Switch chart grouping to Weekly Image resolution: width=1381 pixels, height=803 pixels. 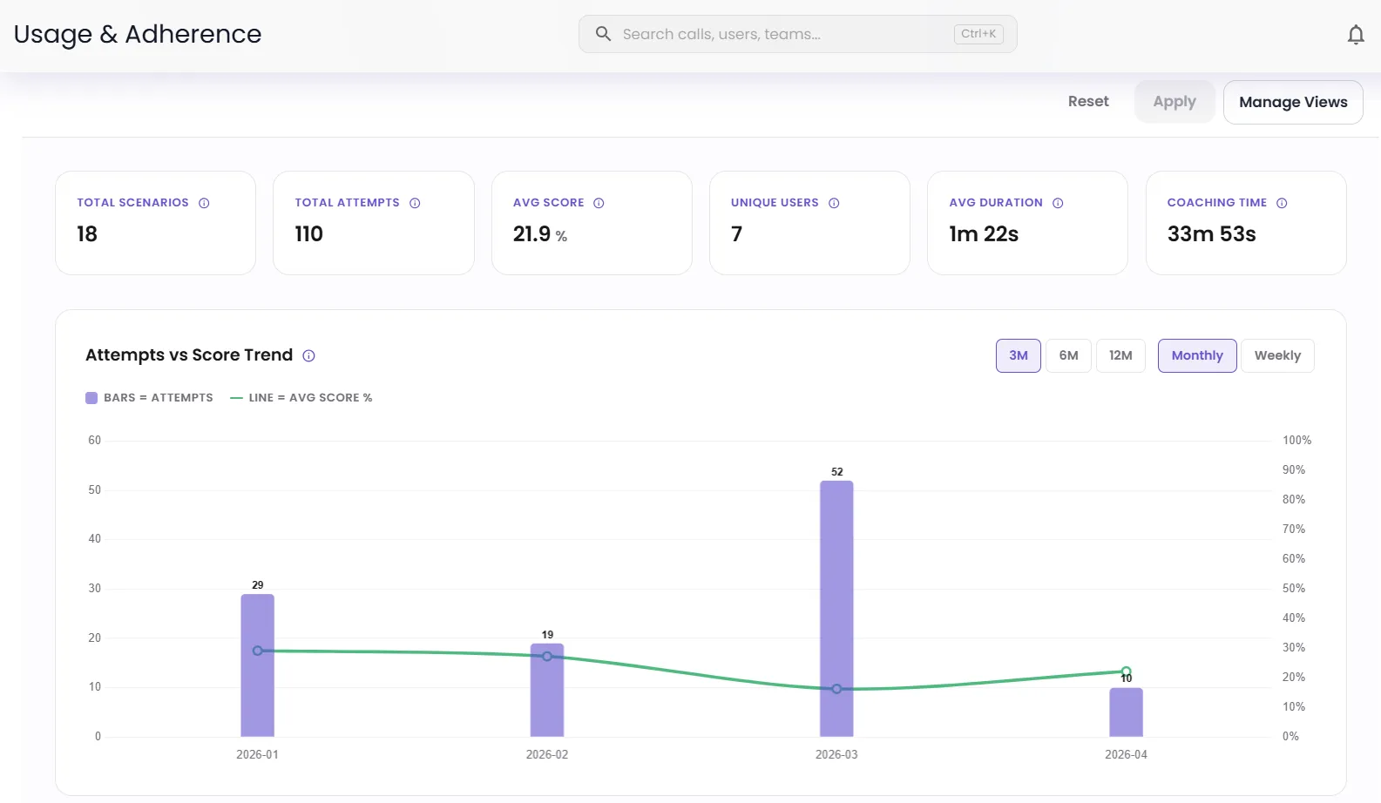click(x=1276, y=355)
